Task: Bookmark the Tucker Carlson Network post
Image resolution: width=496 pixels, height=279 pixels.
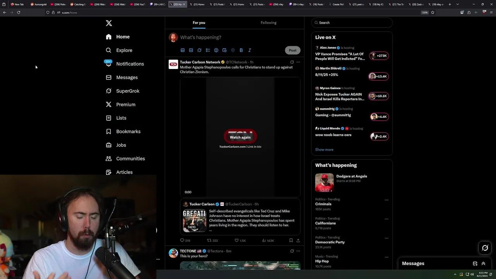Action: 291,240
